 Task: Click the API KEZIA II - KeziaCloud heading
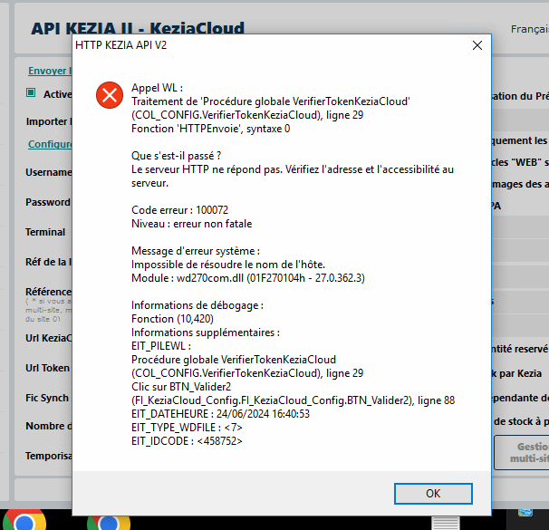click(136, 28)
